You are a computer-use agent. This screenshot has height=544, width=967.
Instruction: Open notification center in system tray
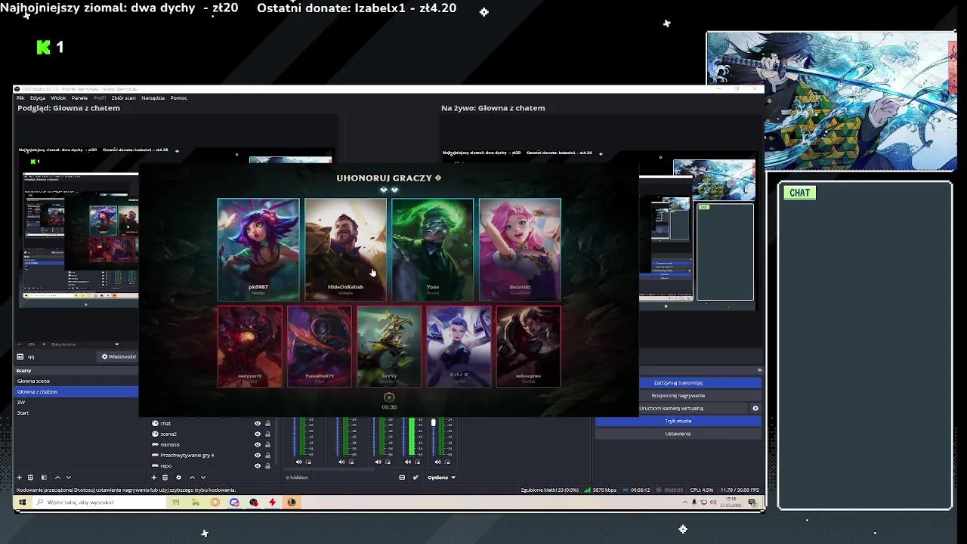[x=752, y=502]
